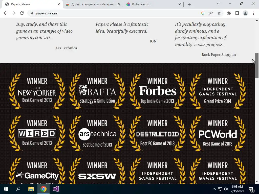
Task: Switch to the RuTracker.org tab
Action: [x=153, y=5]
